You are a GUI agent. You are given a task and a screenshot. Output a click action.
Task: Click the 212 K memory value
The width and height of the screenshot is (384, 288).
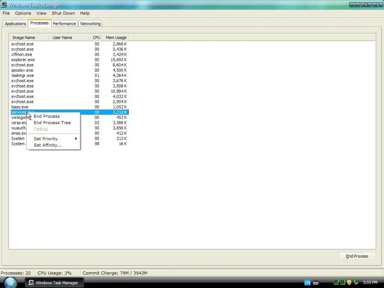click(121, 138)
